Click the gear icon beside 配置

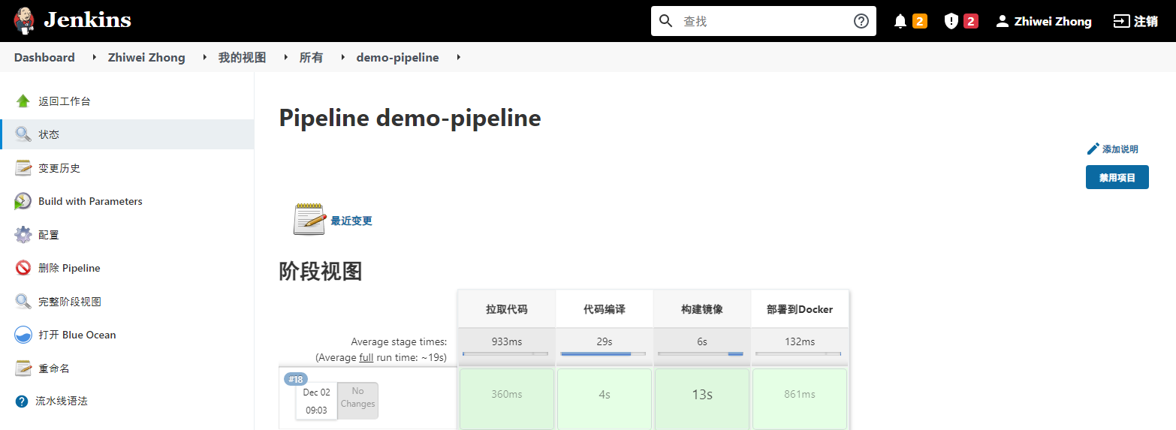pos(23,235)
